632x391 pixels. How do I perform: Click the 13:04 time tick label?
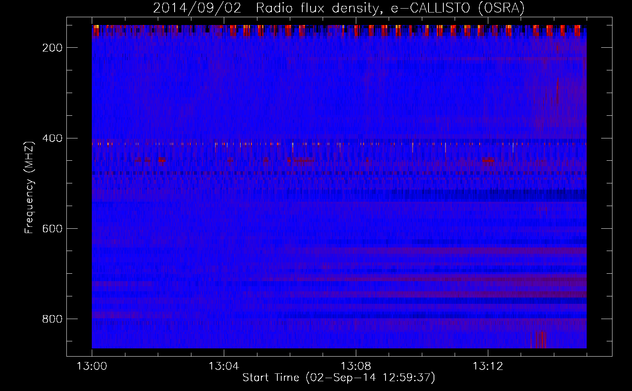click(x=224, y=366)
